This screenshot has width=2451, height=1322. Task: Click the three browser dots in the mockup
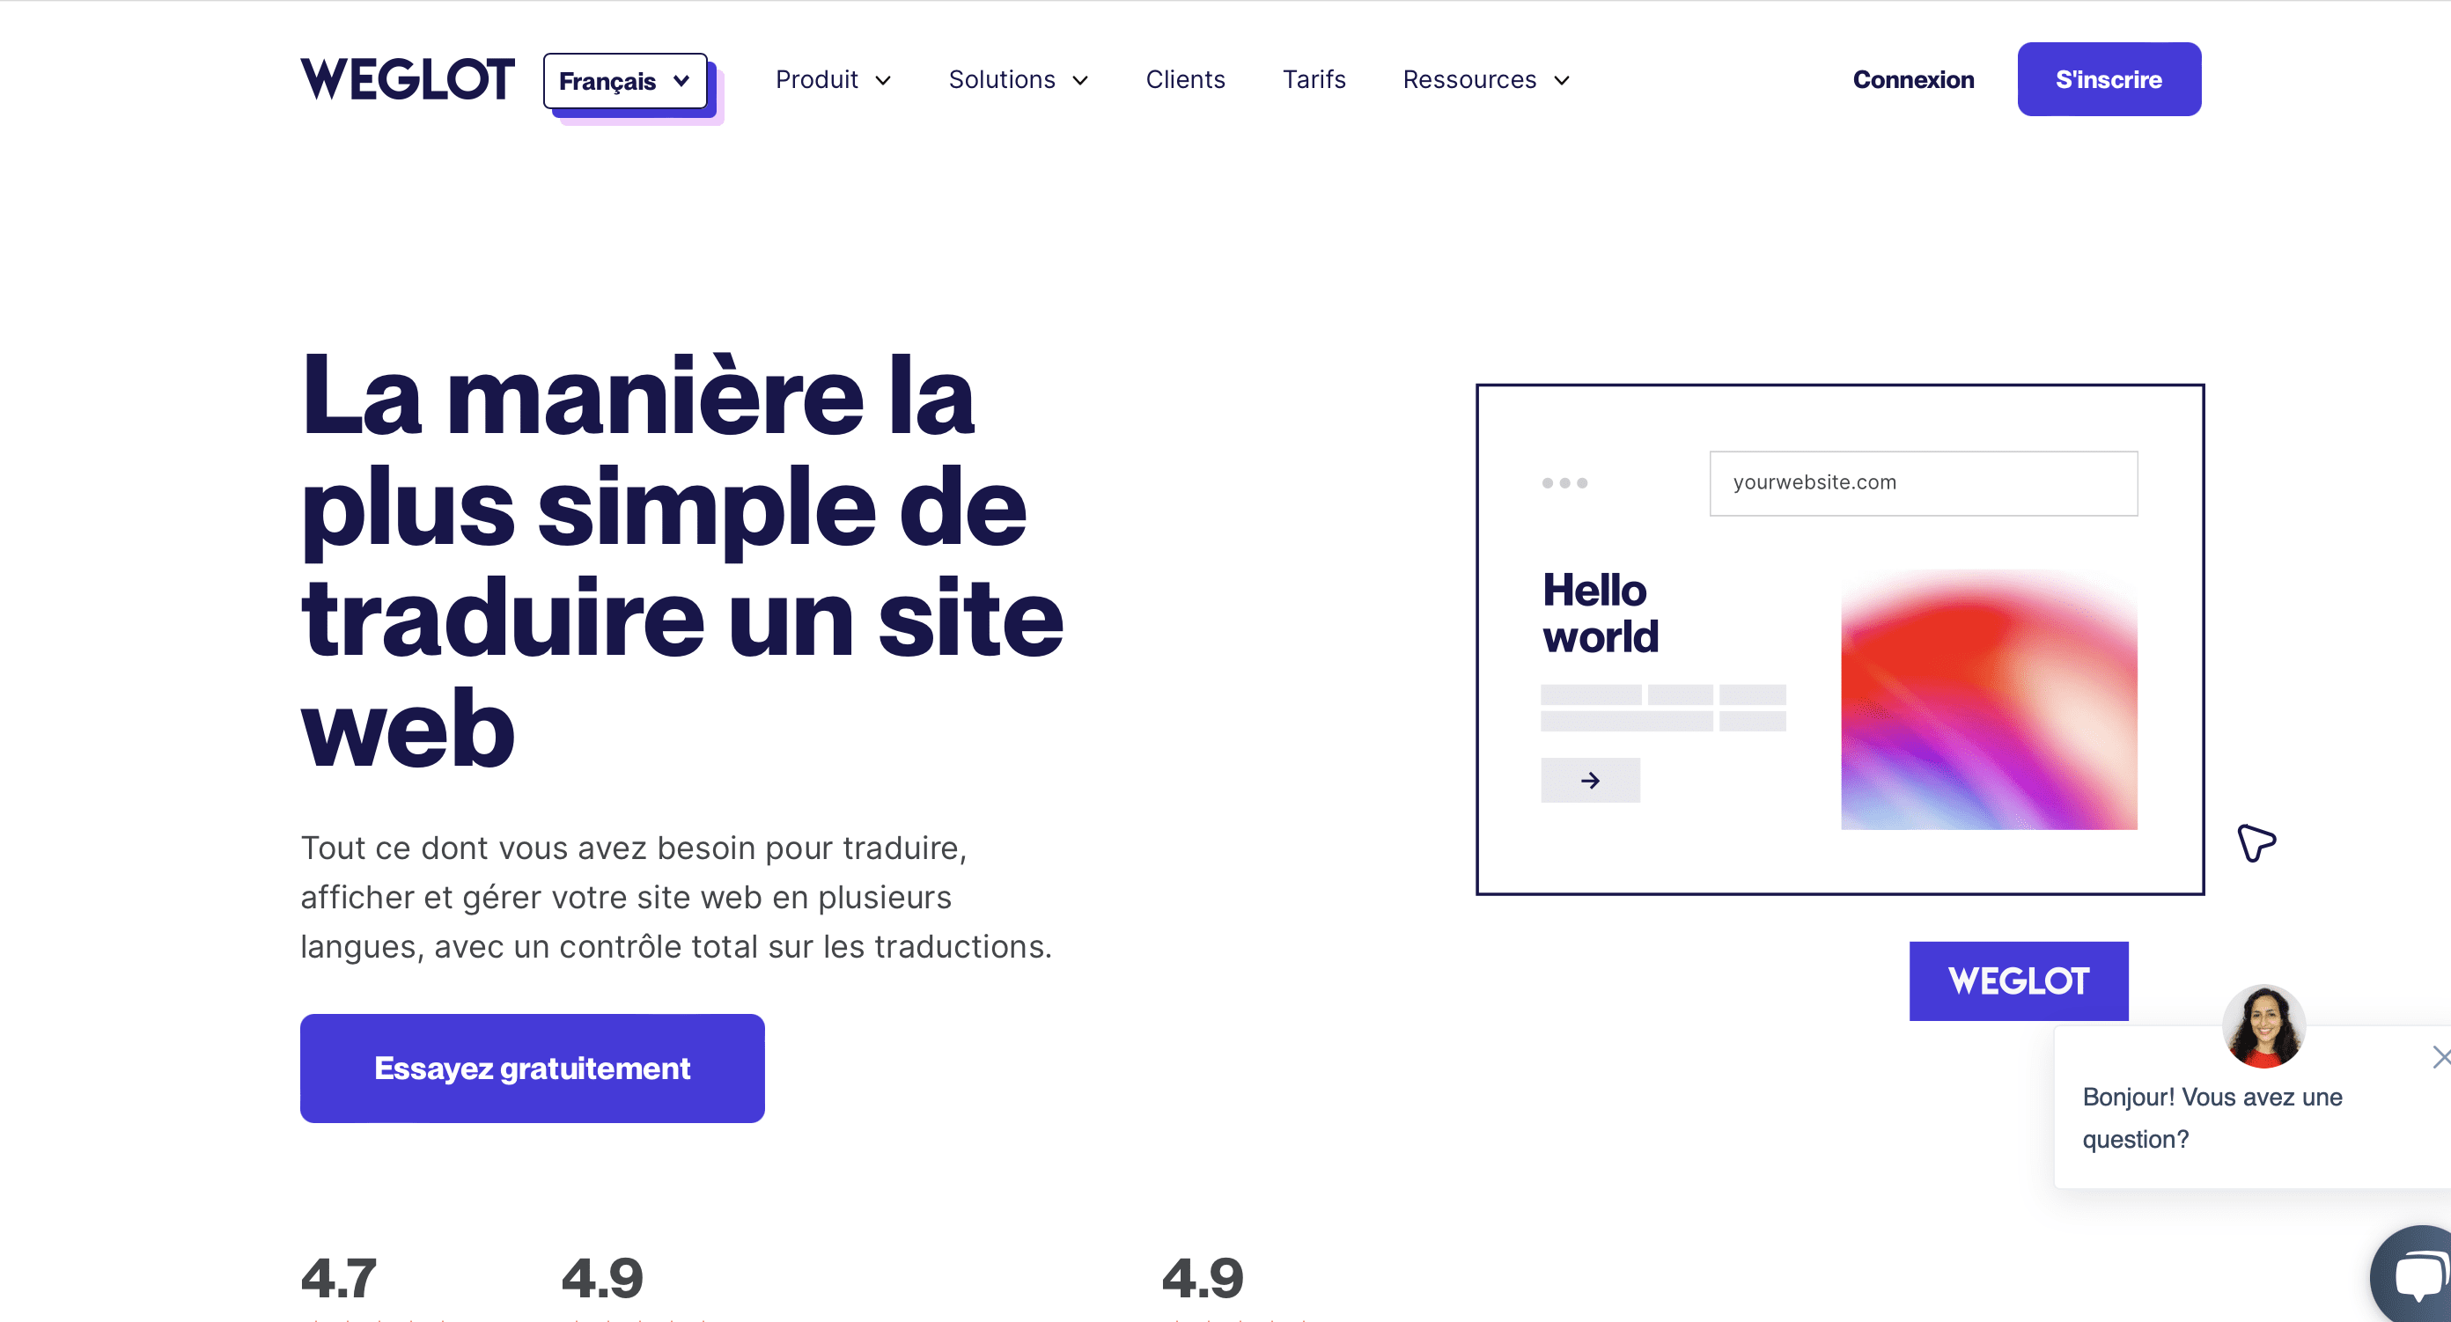click(x=1565, y=483)
